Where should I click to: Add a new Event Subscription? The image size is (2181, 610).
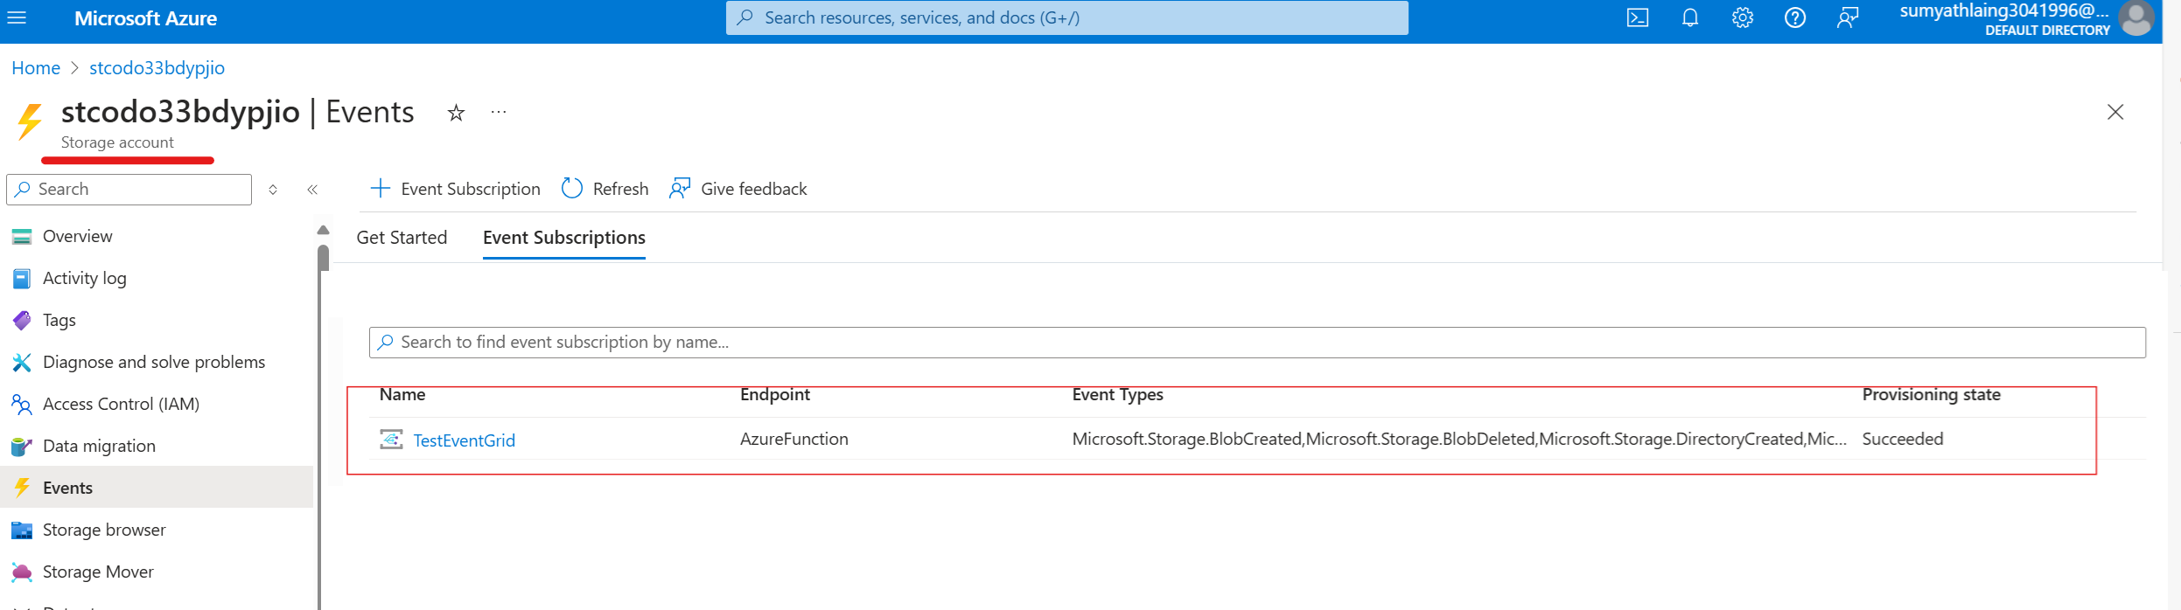tap(455, 189)
